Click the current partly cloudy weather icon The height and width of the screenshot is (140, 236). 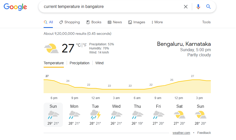coord(51,48)
